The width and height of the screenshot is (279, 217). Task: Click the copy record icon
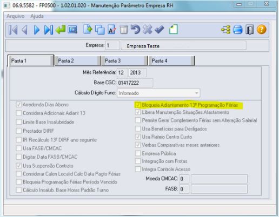(100, 30)
